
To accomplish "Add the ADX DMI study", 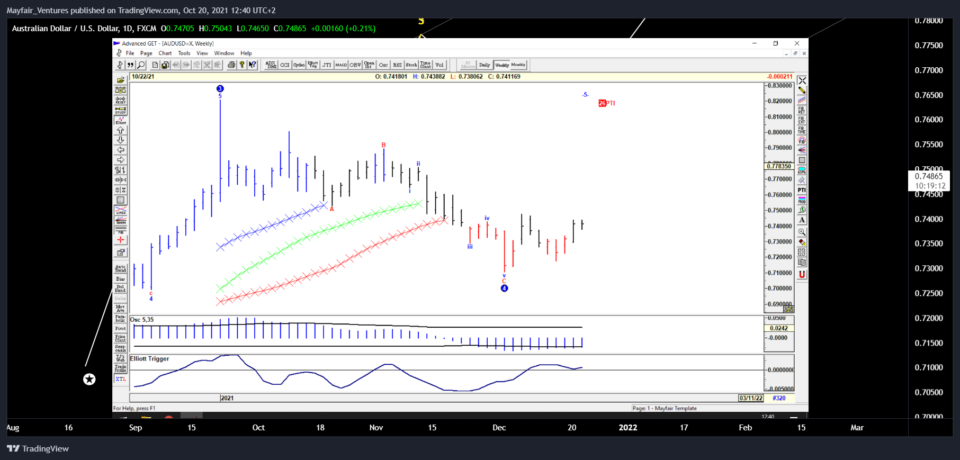I will click(271, 65).
